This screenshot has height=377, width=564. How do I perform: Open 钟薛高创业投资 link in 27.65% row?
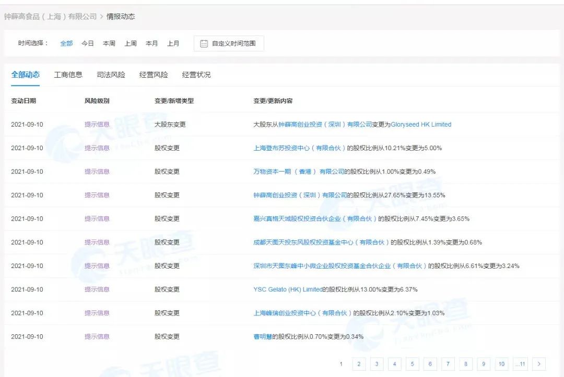(x=300, y=196)
